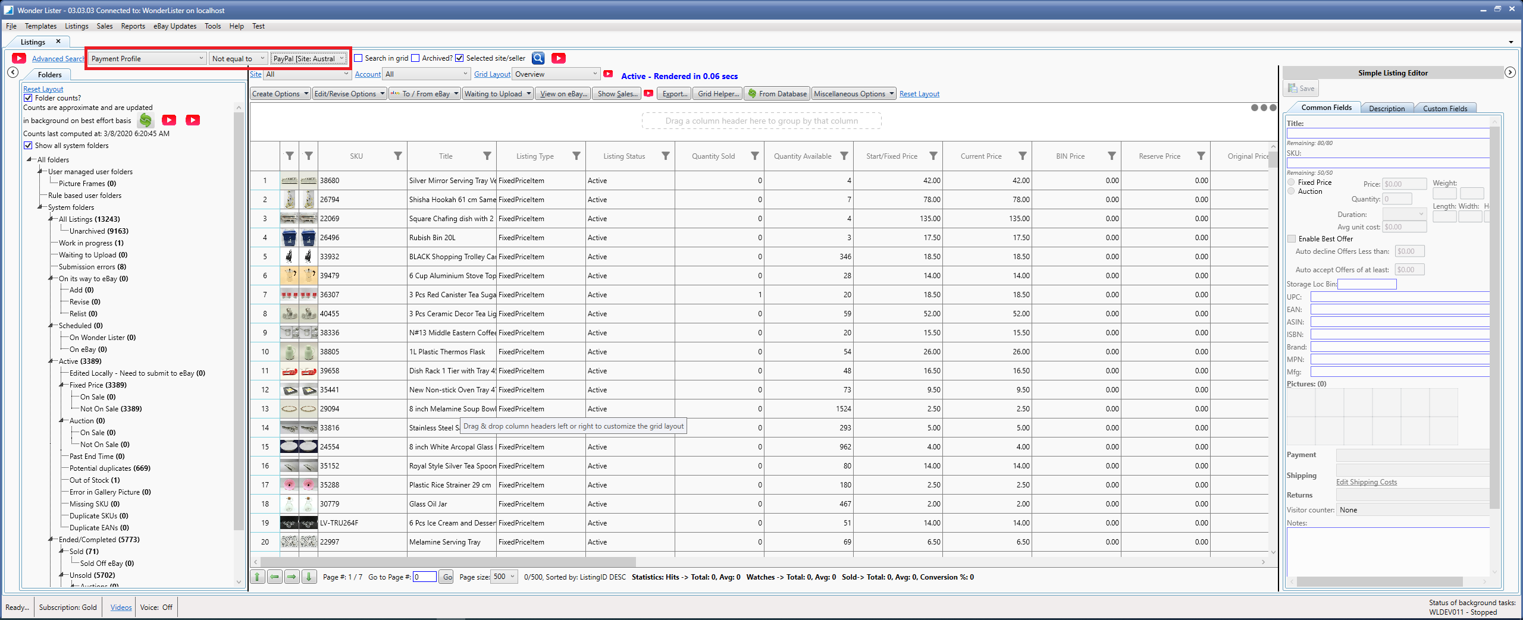1523x620 pixels.
Task: Toggle Show all system folders checkbox
Action: (28, 146)
